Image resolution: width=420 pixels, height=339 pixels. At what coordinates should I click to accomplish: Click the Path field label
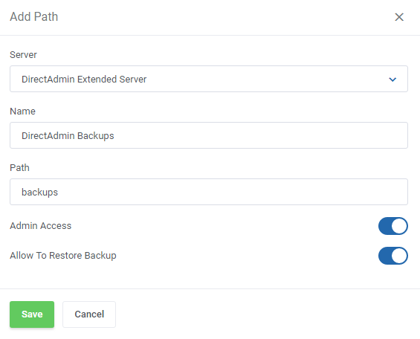pyautogui.click(x=19, y=167)
